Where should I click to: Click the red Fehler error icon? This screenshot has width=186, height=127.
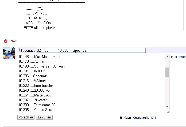tap(6, 41)
